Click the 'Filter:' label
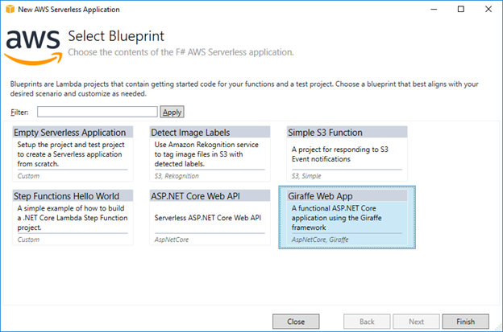The image size is (503, 332). tap(19, 113)
